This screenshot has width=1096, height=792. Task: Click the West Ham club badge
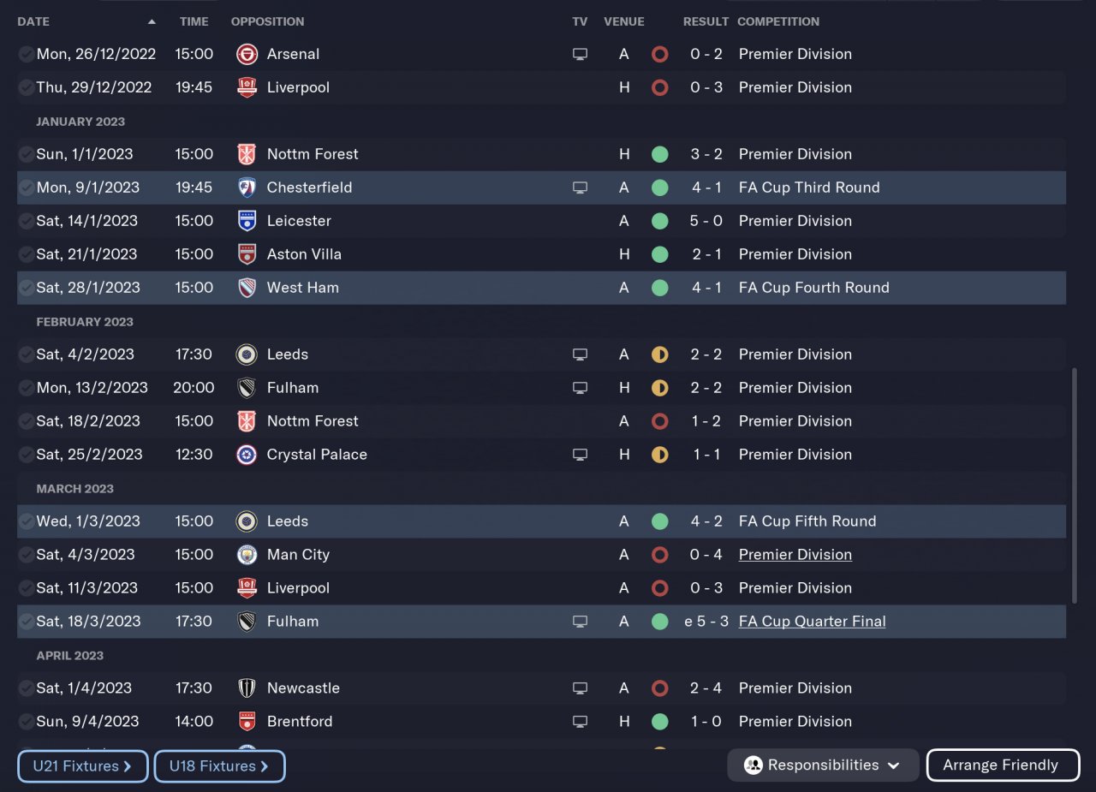click(x=247, y=288)
